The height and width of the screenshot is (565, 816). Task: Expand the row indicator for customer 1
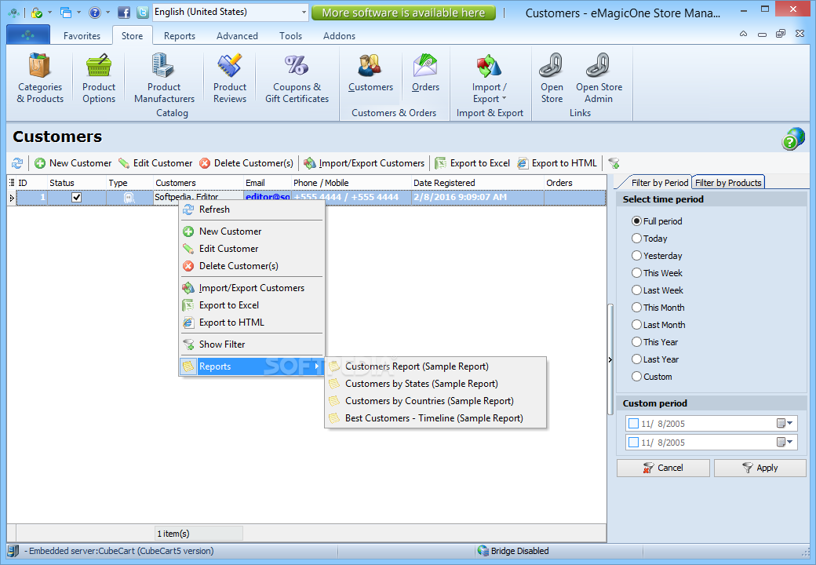tap(12, 198)
